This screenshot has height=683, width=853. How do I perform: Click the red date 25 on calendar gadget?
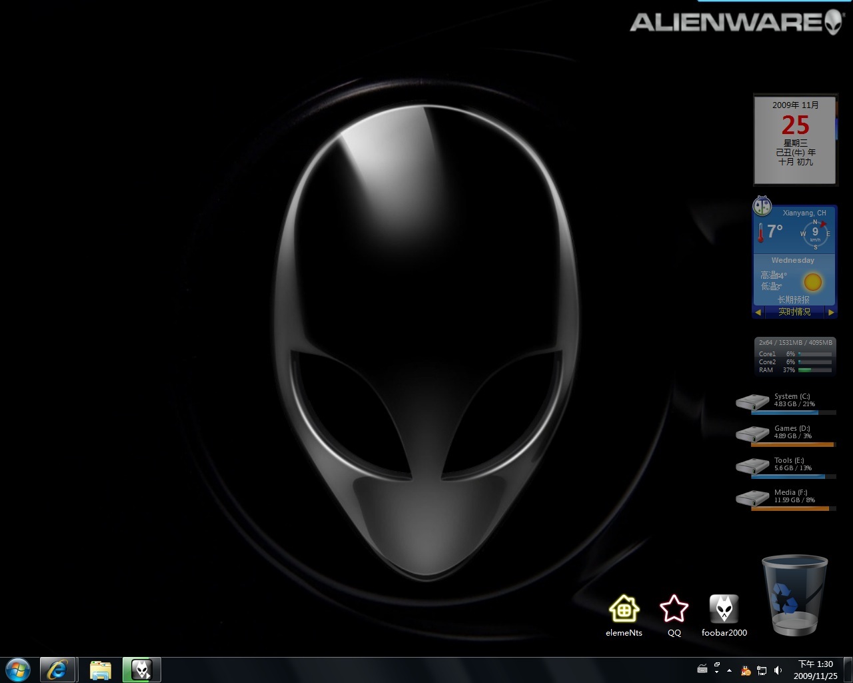[x=795, y=125]
